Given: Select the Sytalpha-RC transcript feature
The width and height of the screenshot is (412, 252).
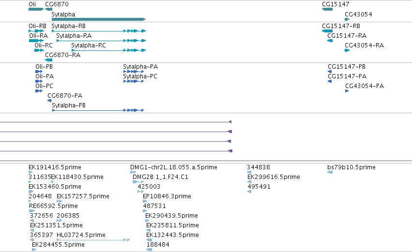Looking at the screenshot, I should 108,50.
